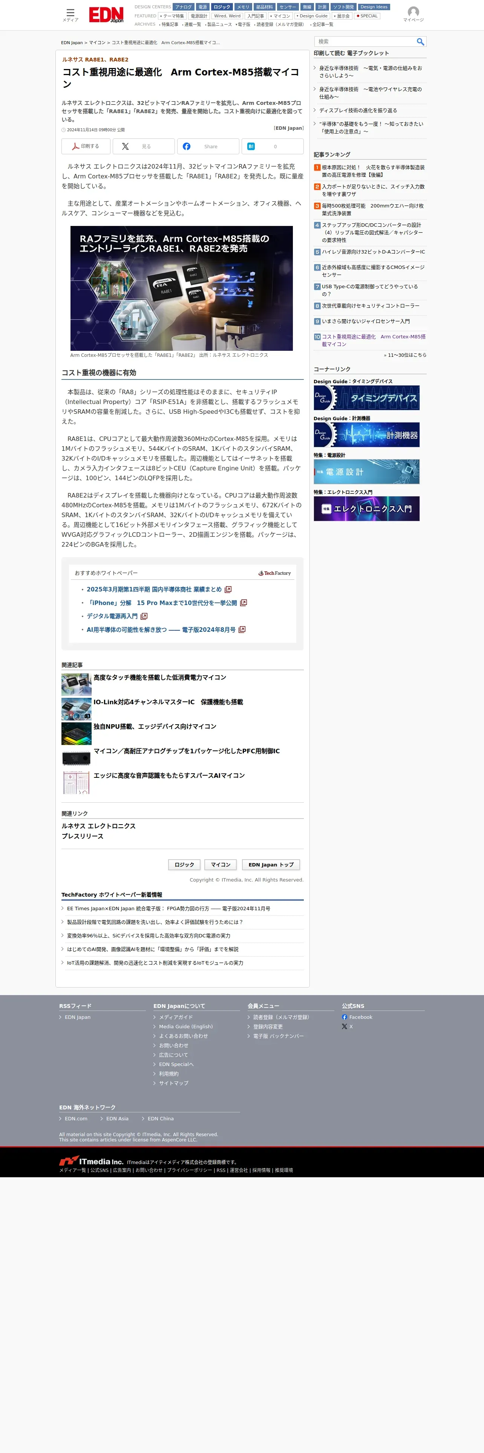
Task: Open thumbnail for IO-Link対応4チャンネル article
Action: (76, 709)
